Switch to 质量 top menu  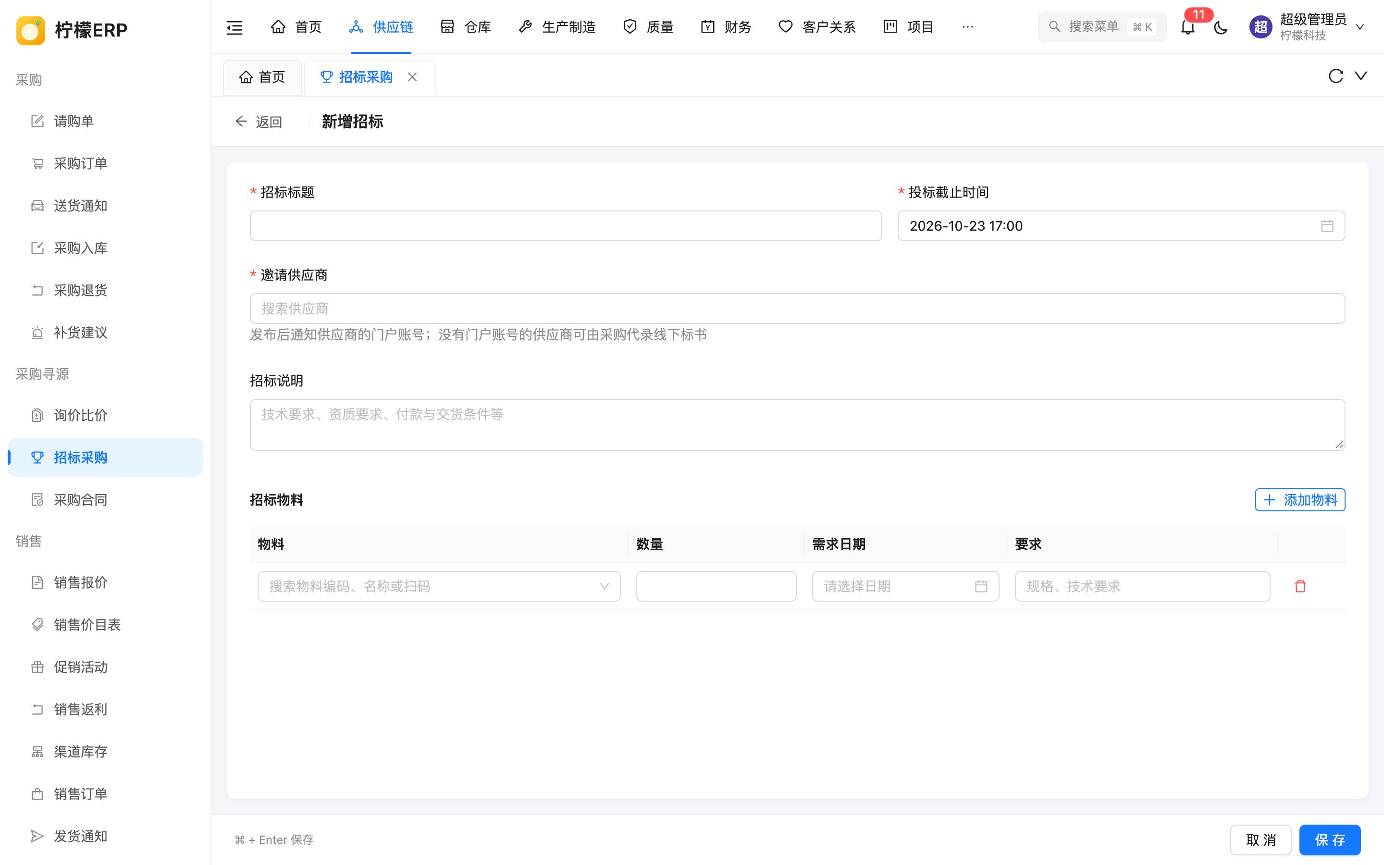pyautogui.click(x=648, y=27)
